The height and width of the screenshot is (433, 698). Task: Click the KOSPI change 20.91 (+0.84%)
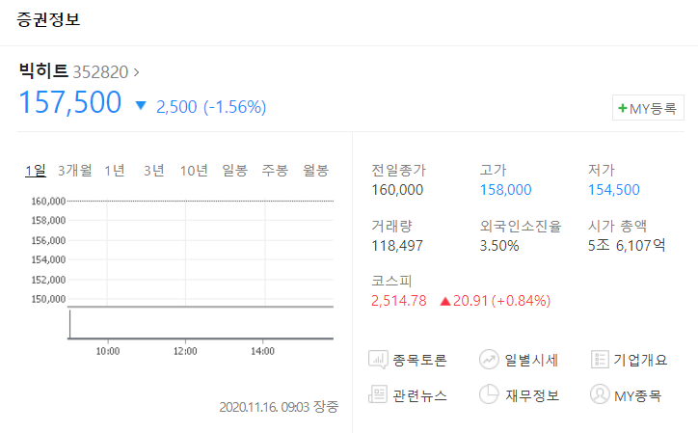coord(501,301)
